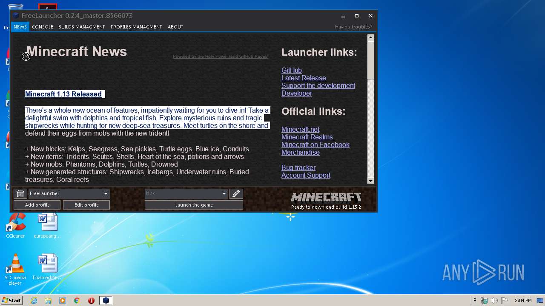545x306 pixels.
Task: Click news scrollbar down arrow
Action: [x=370, y=181]
